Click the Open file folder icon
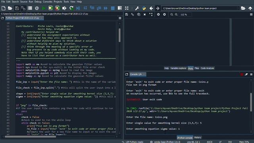Image resolution: width=254 pixels, height=143 pixels. point(10,8)
